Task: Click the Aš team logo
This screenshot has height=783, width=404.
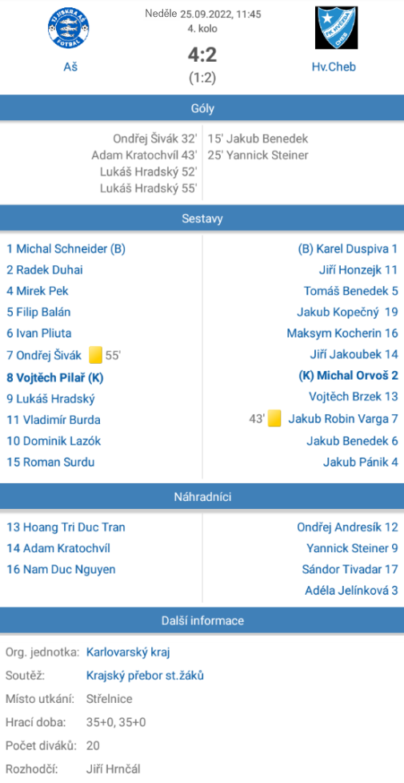Action: point(69,30)
